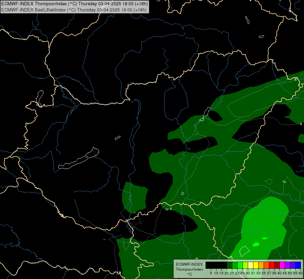The image size is (304, 279).
Task: Click the legend value label 33
Action: coord(258,273)
